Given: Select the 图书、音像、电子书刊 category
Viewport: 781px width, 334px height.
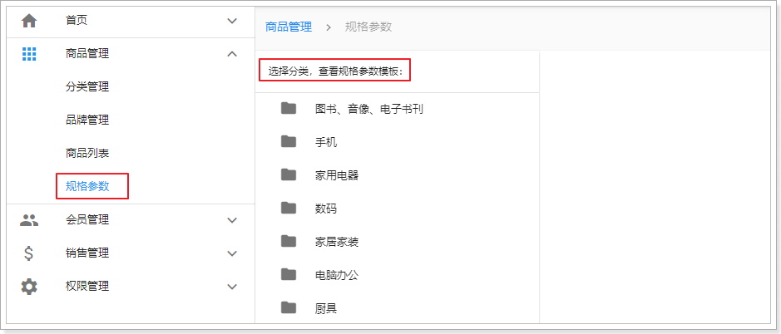Looking at the screenshot, I should coord(369,109).
